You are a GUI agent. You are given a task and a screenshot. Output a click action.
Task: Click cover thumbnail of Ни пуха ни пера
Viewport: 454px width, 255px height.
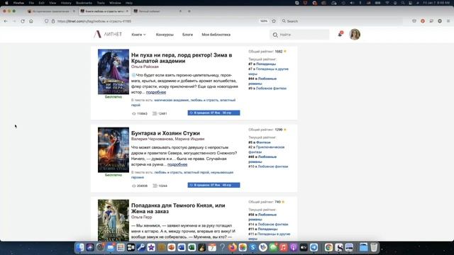113,72
